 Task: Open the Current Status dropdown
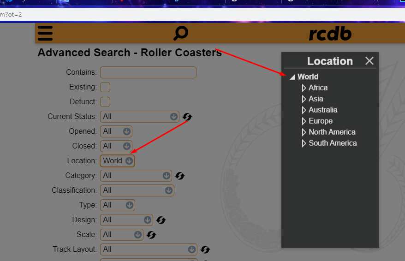pos(140,117)
